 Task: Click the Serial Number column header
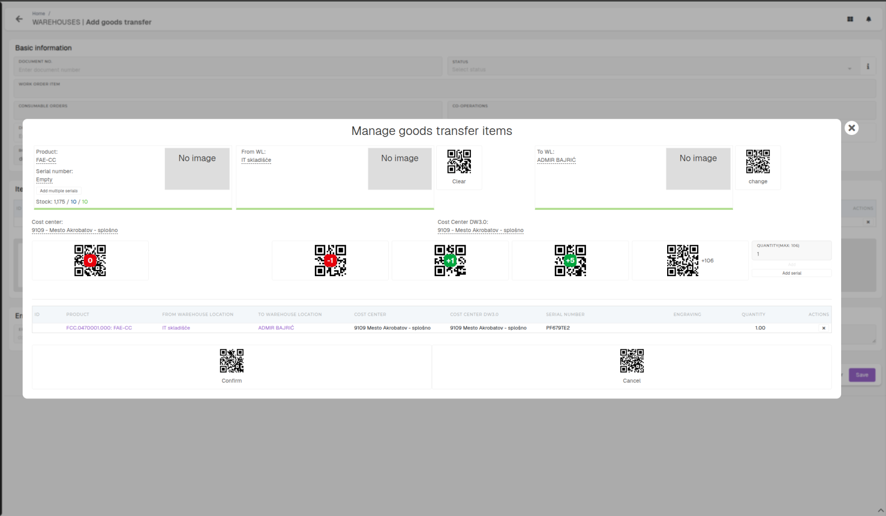(565, 315)
